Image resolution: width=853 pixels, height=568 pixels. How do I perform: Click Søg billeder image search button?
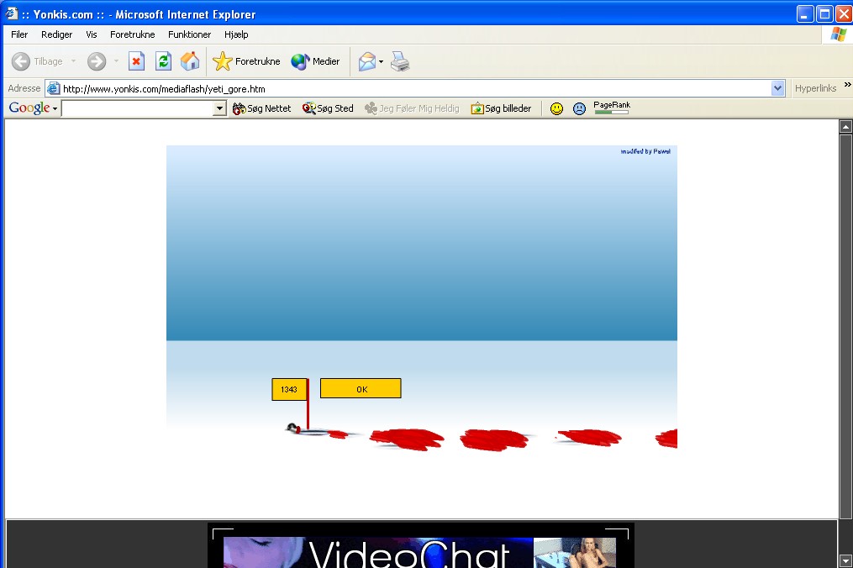(501, 108)
